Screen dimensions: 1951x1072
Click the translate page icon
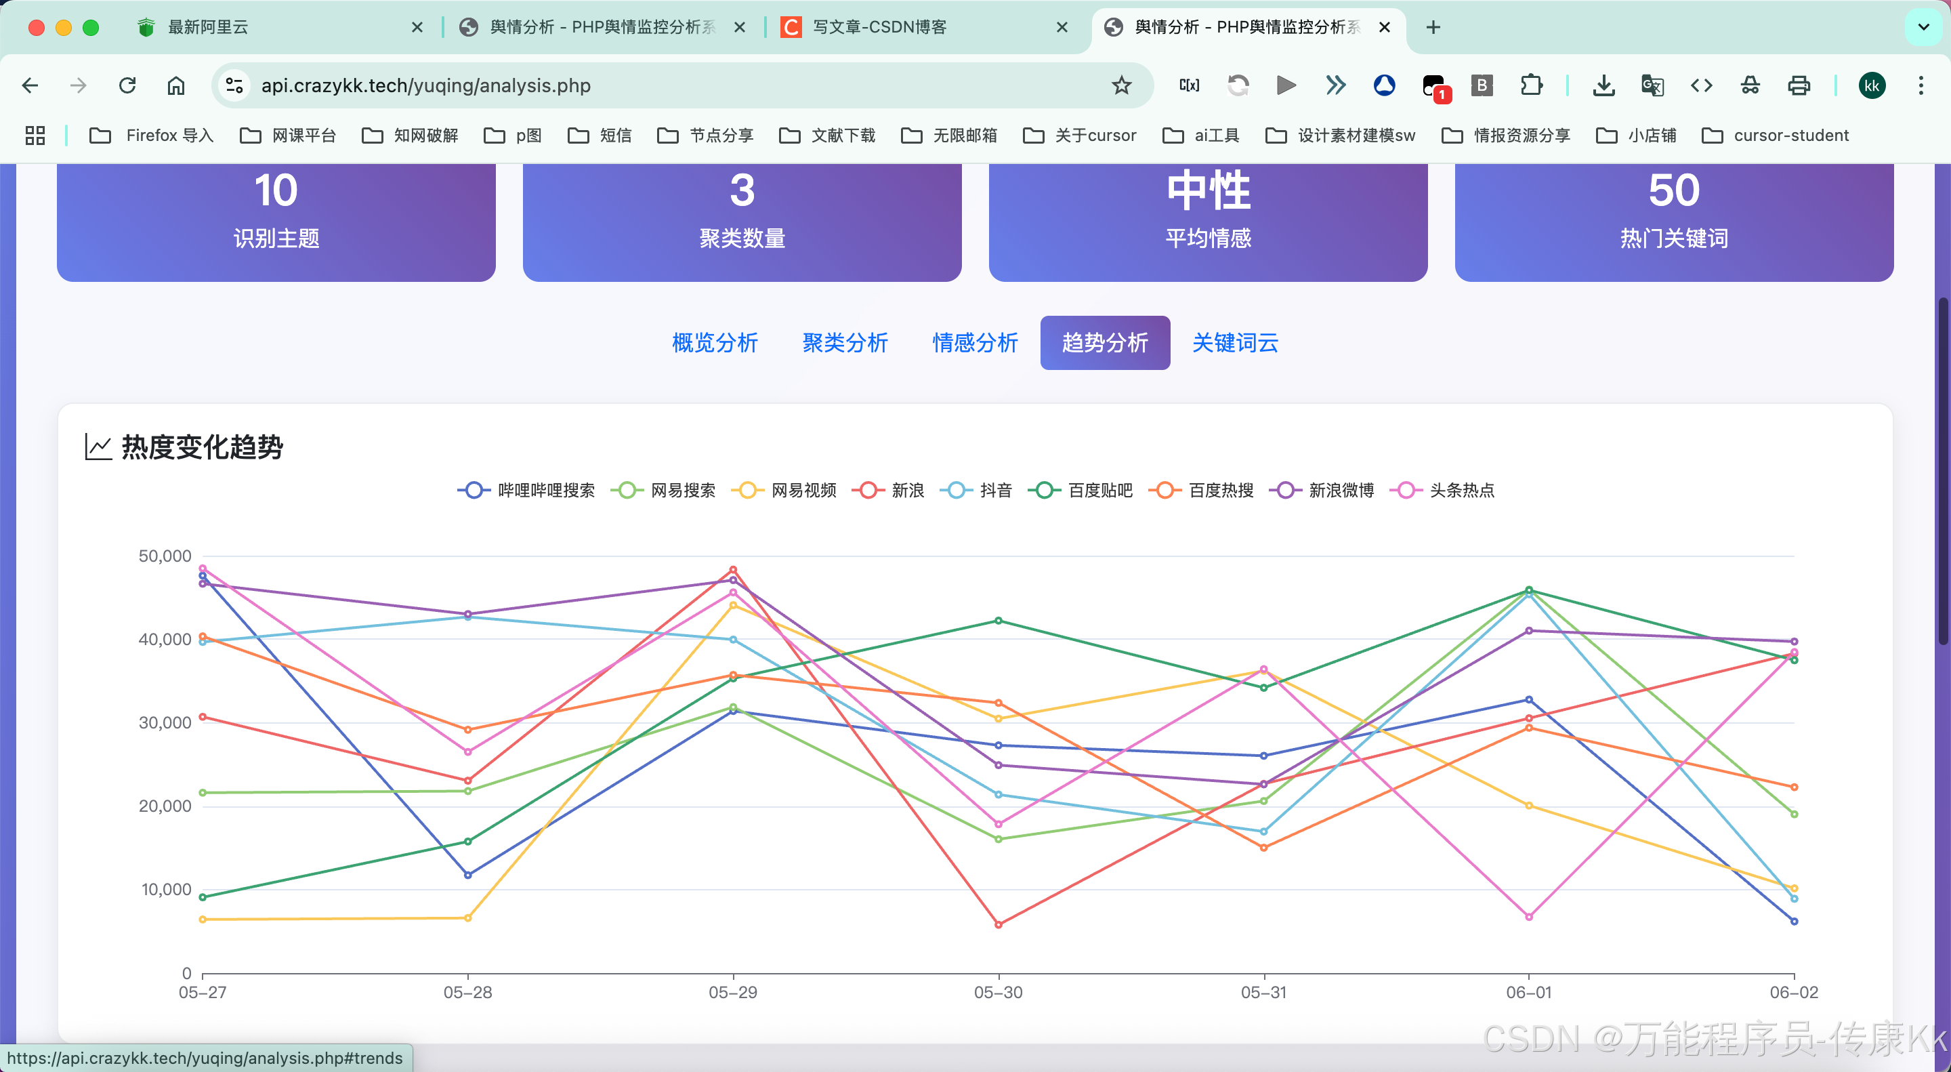pos(1652,85)
